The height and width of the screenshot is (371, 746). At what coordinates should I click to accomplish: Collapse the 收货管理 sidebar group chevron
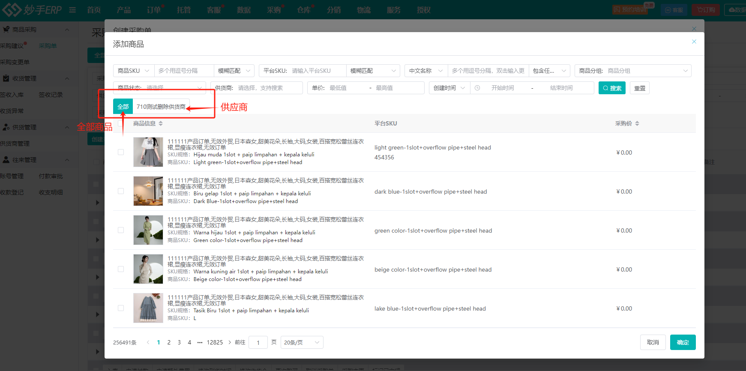pyautogui.click(x=67, y=78)
